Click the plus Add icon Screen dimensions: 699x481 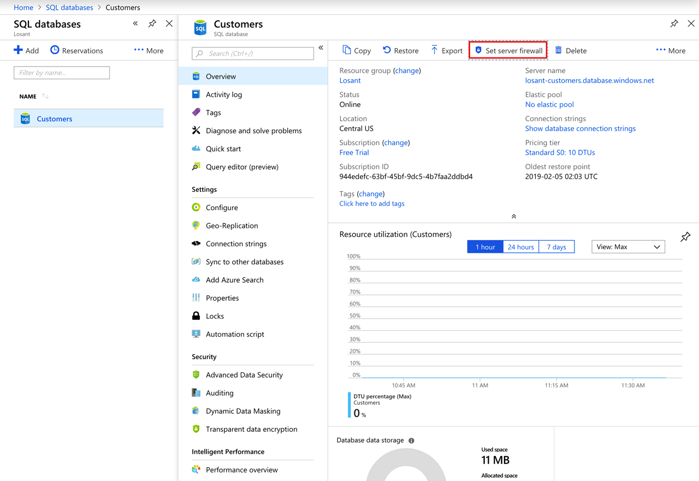(19, 50)
